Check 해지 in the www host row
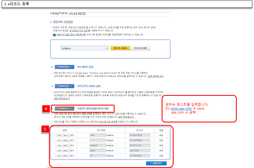This screenshot has height=168, width=254. tap(69, 136)
